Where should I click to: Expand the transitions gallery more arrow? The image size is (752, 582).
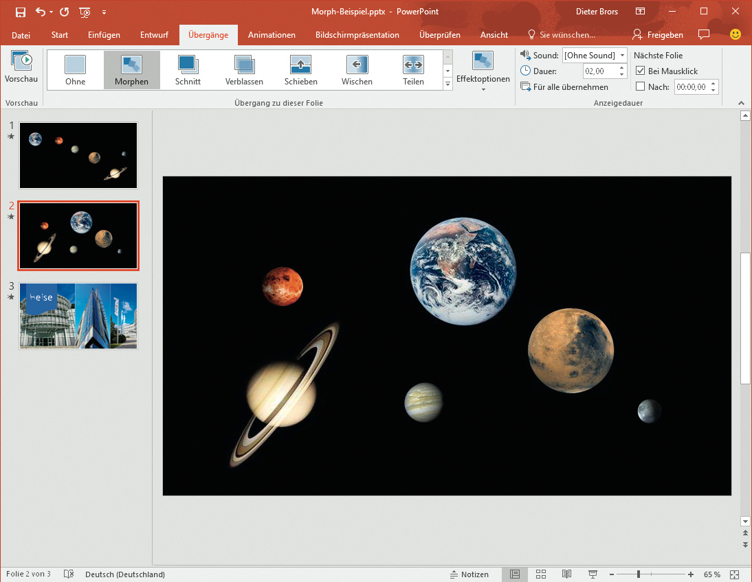[448, 84]
